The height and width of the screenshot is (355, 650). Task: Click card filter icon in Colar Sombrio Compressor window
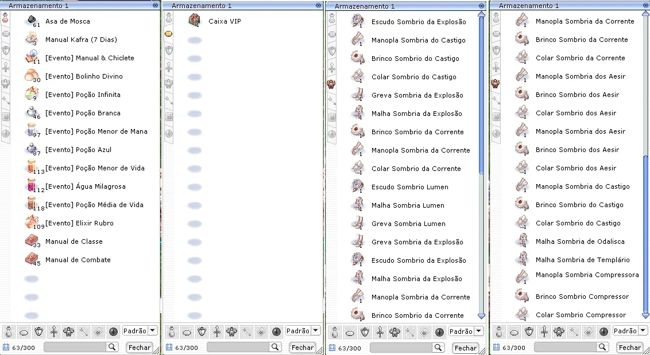[x=589, y=331]
